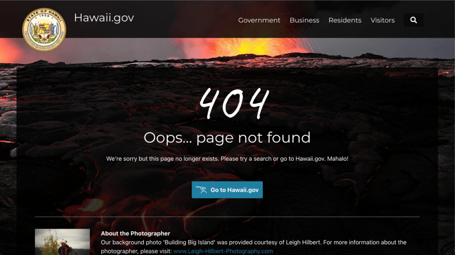Screen dimensions: 455x255
Task: Click the Go to Hawaii.gov button
Action: (227, 189)
